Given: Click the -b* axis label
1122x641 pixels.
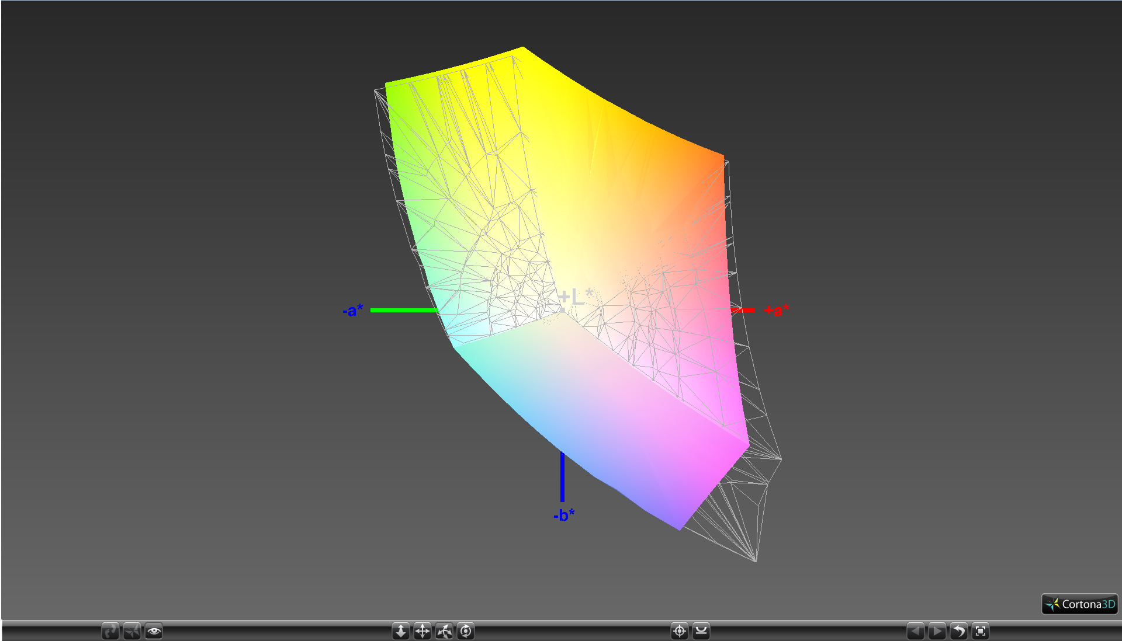Looking at the screenshot, I should [x=564, y=515].
